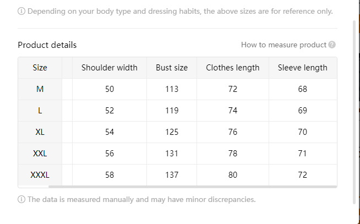Select the Sleeve length column header

[302, 68]
